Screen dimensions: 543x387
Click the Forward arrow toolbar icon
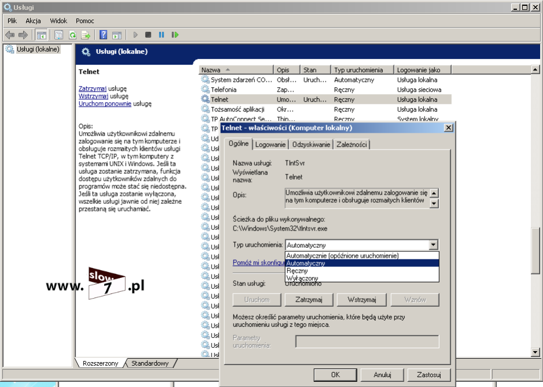pyautogui.click(x=23, y=35)
